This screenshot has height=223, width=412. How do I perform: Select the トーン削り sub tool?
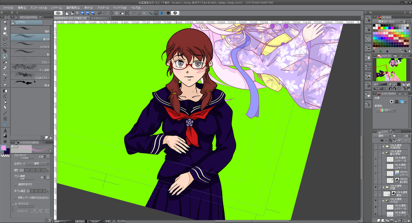coord(30,68)
